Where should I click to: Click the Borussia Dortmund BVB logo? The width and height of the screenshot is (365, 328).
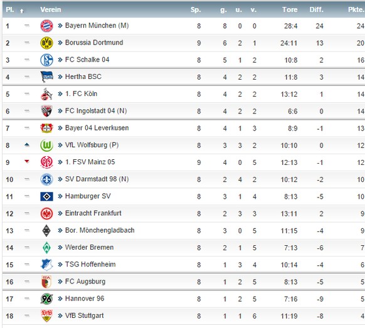point(46,43)
